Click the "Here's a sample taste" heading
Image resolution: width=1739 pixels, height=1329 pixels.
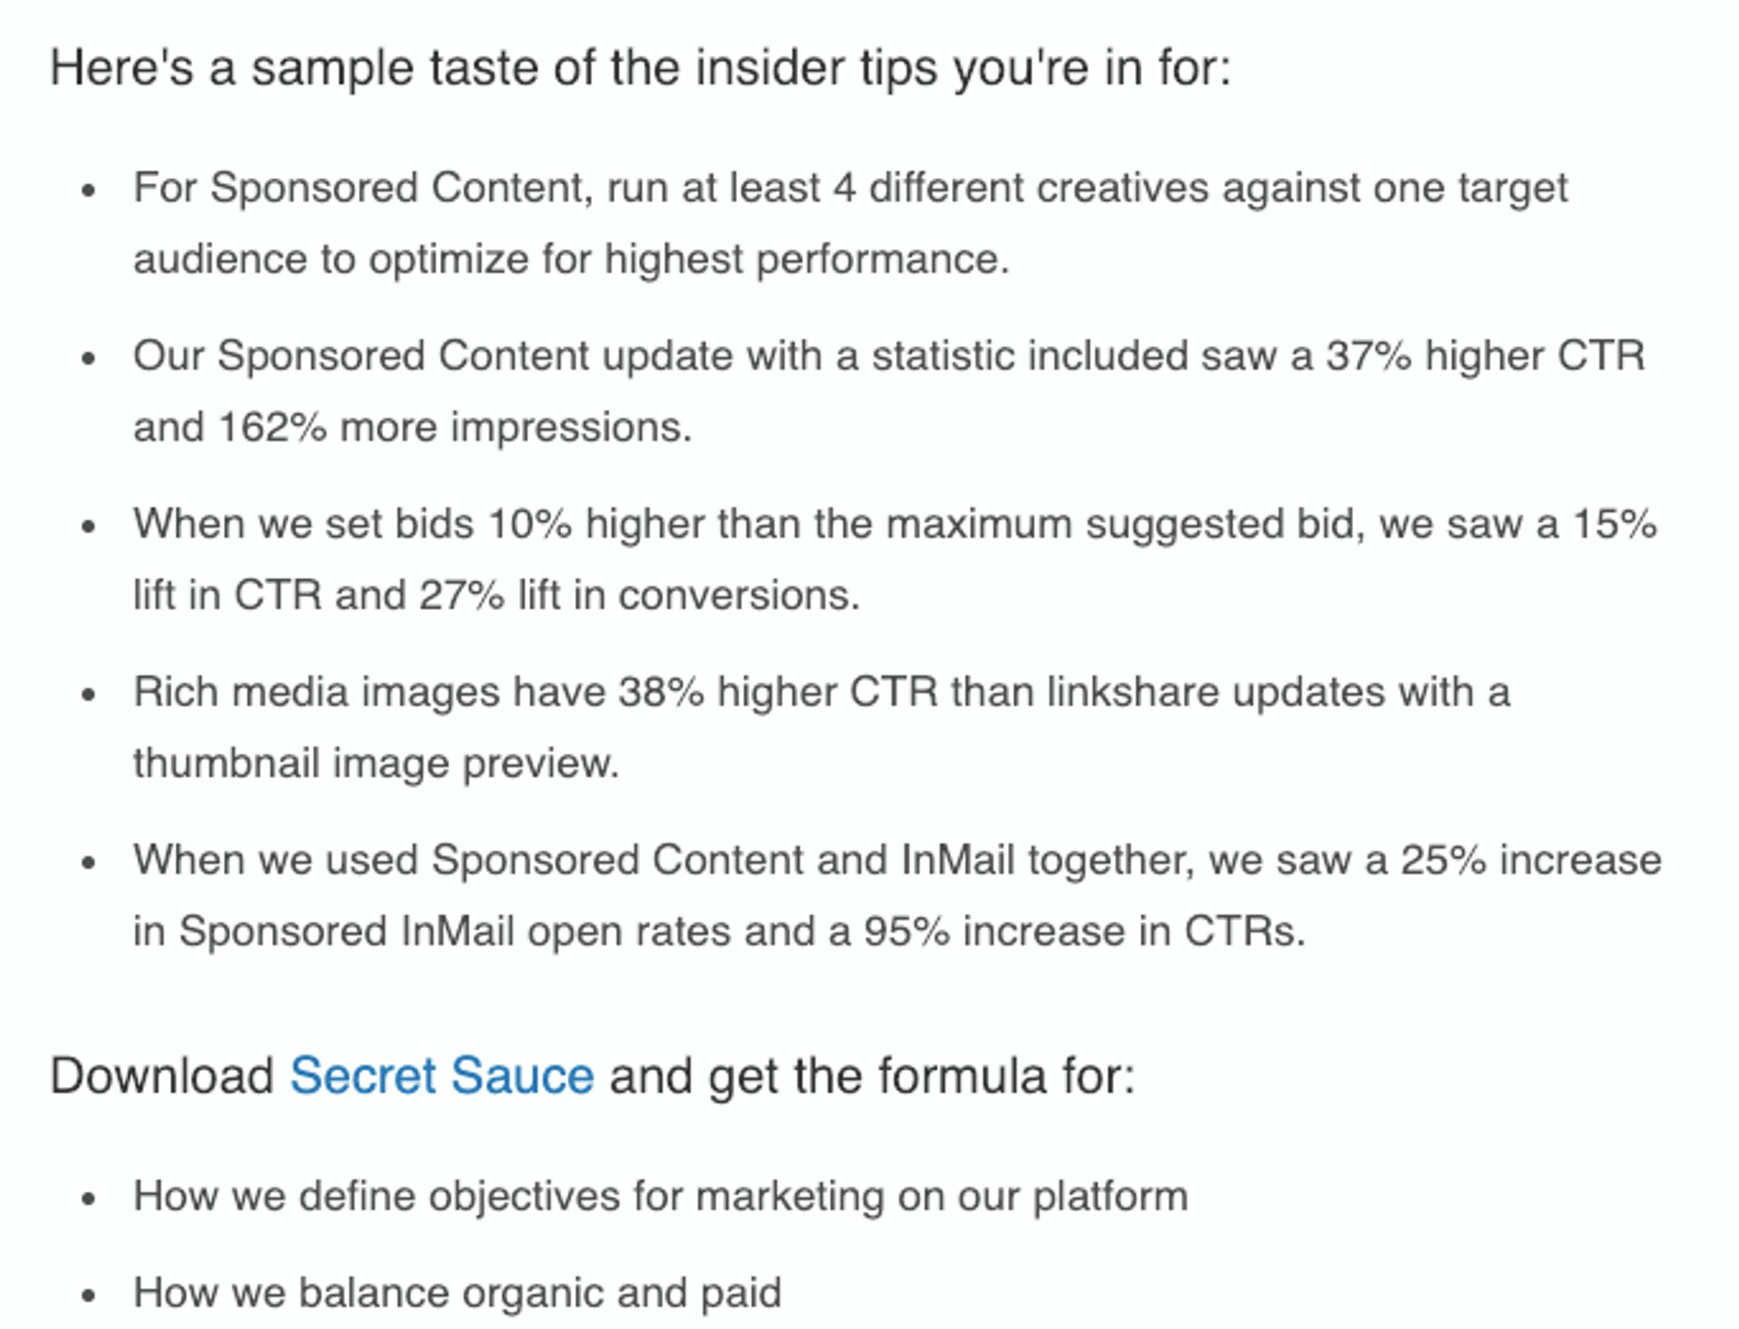[x=639, y=68]
